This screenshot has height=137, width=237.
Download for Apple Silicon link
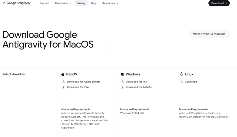[83, 82]
